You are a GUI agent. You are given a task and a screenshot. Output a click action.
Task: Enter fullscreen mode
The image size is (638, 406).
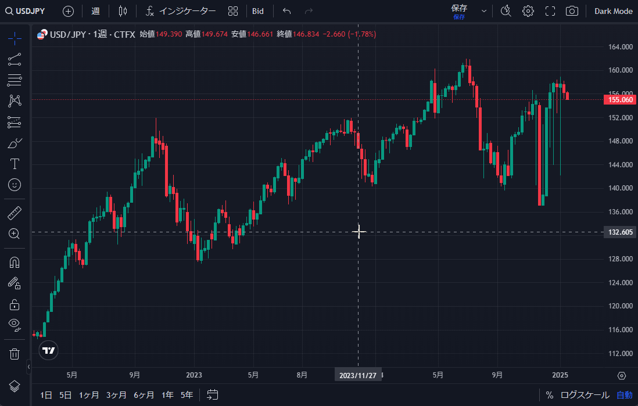(550, 11)
